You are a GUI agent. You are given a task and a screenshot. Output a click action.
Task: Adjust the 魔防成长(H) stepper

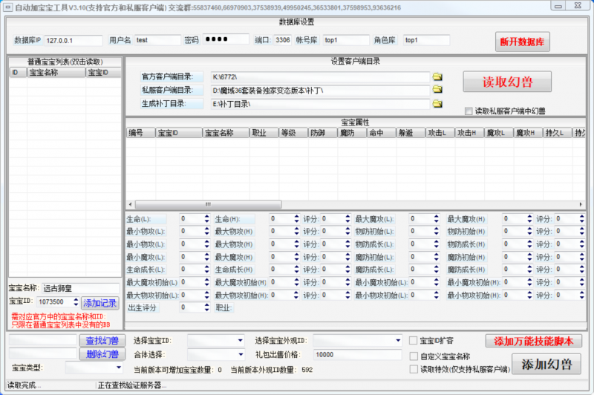click(529, 270)
